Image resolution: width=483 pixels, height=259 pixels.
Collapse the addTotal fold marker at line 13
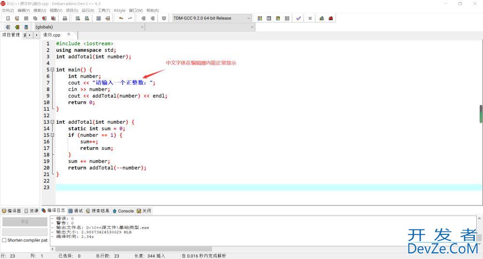click(x=52, y=122)
